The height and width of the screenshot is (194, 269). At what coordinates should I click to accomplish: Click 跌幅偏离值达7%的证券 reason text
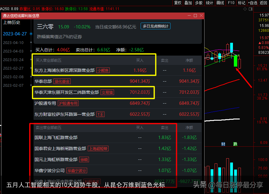pyautogui.click(x=59, y=37)
